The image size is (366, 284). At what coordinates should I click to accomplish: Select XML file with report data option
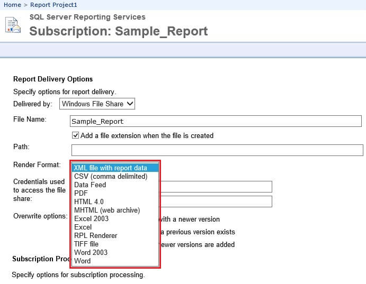point(111,168)
